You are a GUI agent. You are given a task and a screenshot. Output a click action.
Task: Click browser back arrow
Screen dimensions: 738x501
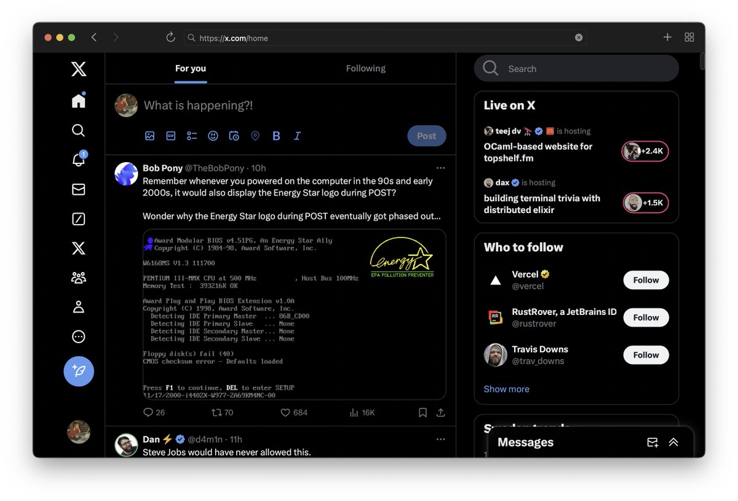[94, 37]
